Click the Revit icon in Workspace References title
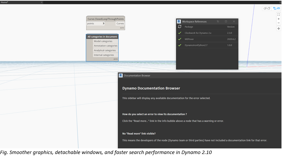This screenshot has height=160, width=283. pyautogui.click(x=179, y=21)
